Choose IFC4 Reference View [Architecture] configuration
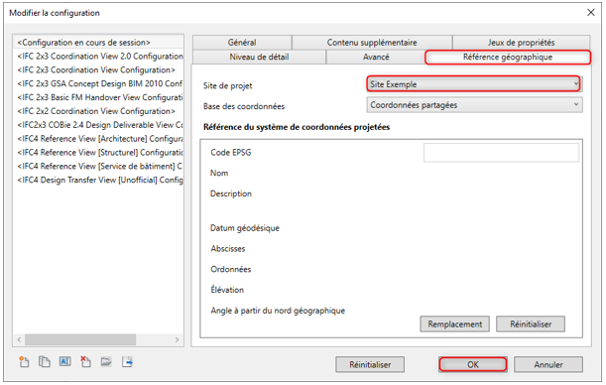The height and width of the screenshot is (385, 606). pos(98,138)
